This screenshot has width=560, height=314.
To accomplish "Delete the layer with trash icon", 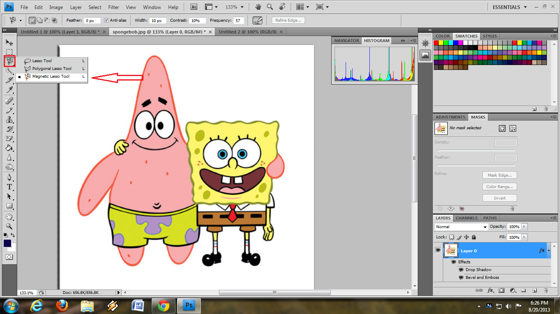I will [x=546, y=290].
